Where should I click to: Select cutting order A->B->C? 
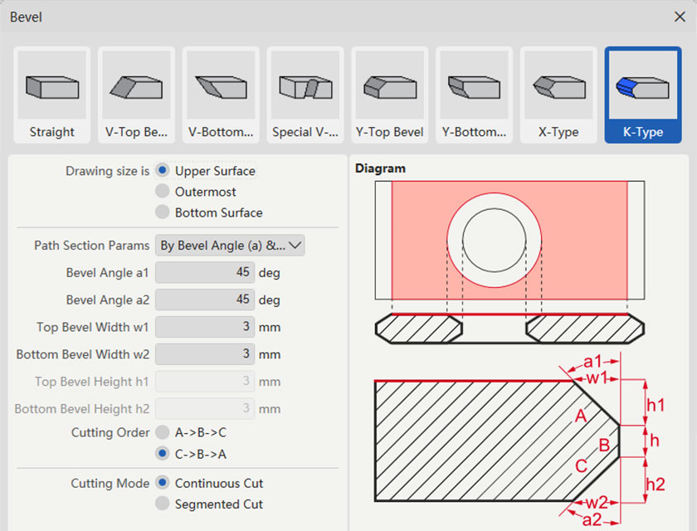pos(163,432)
